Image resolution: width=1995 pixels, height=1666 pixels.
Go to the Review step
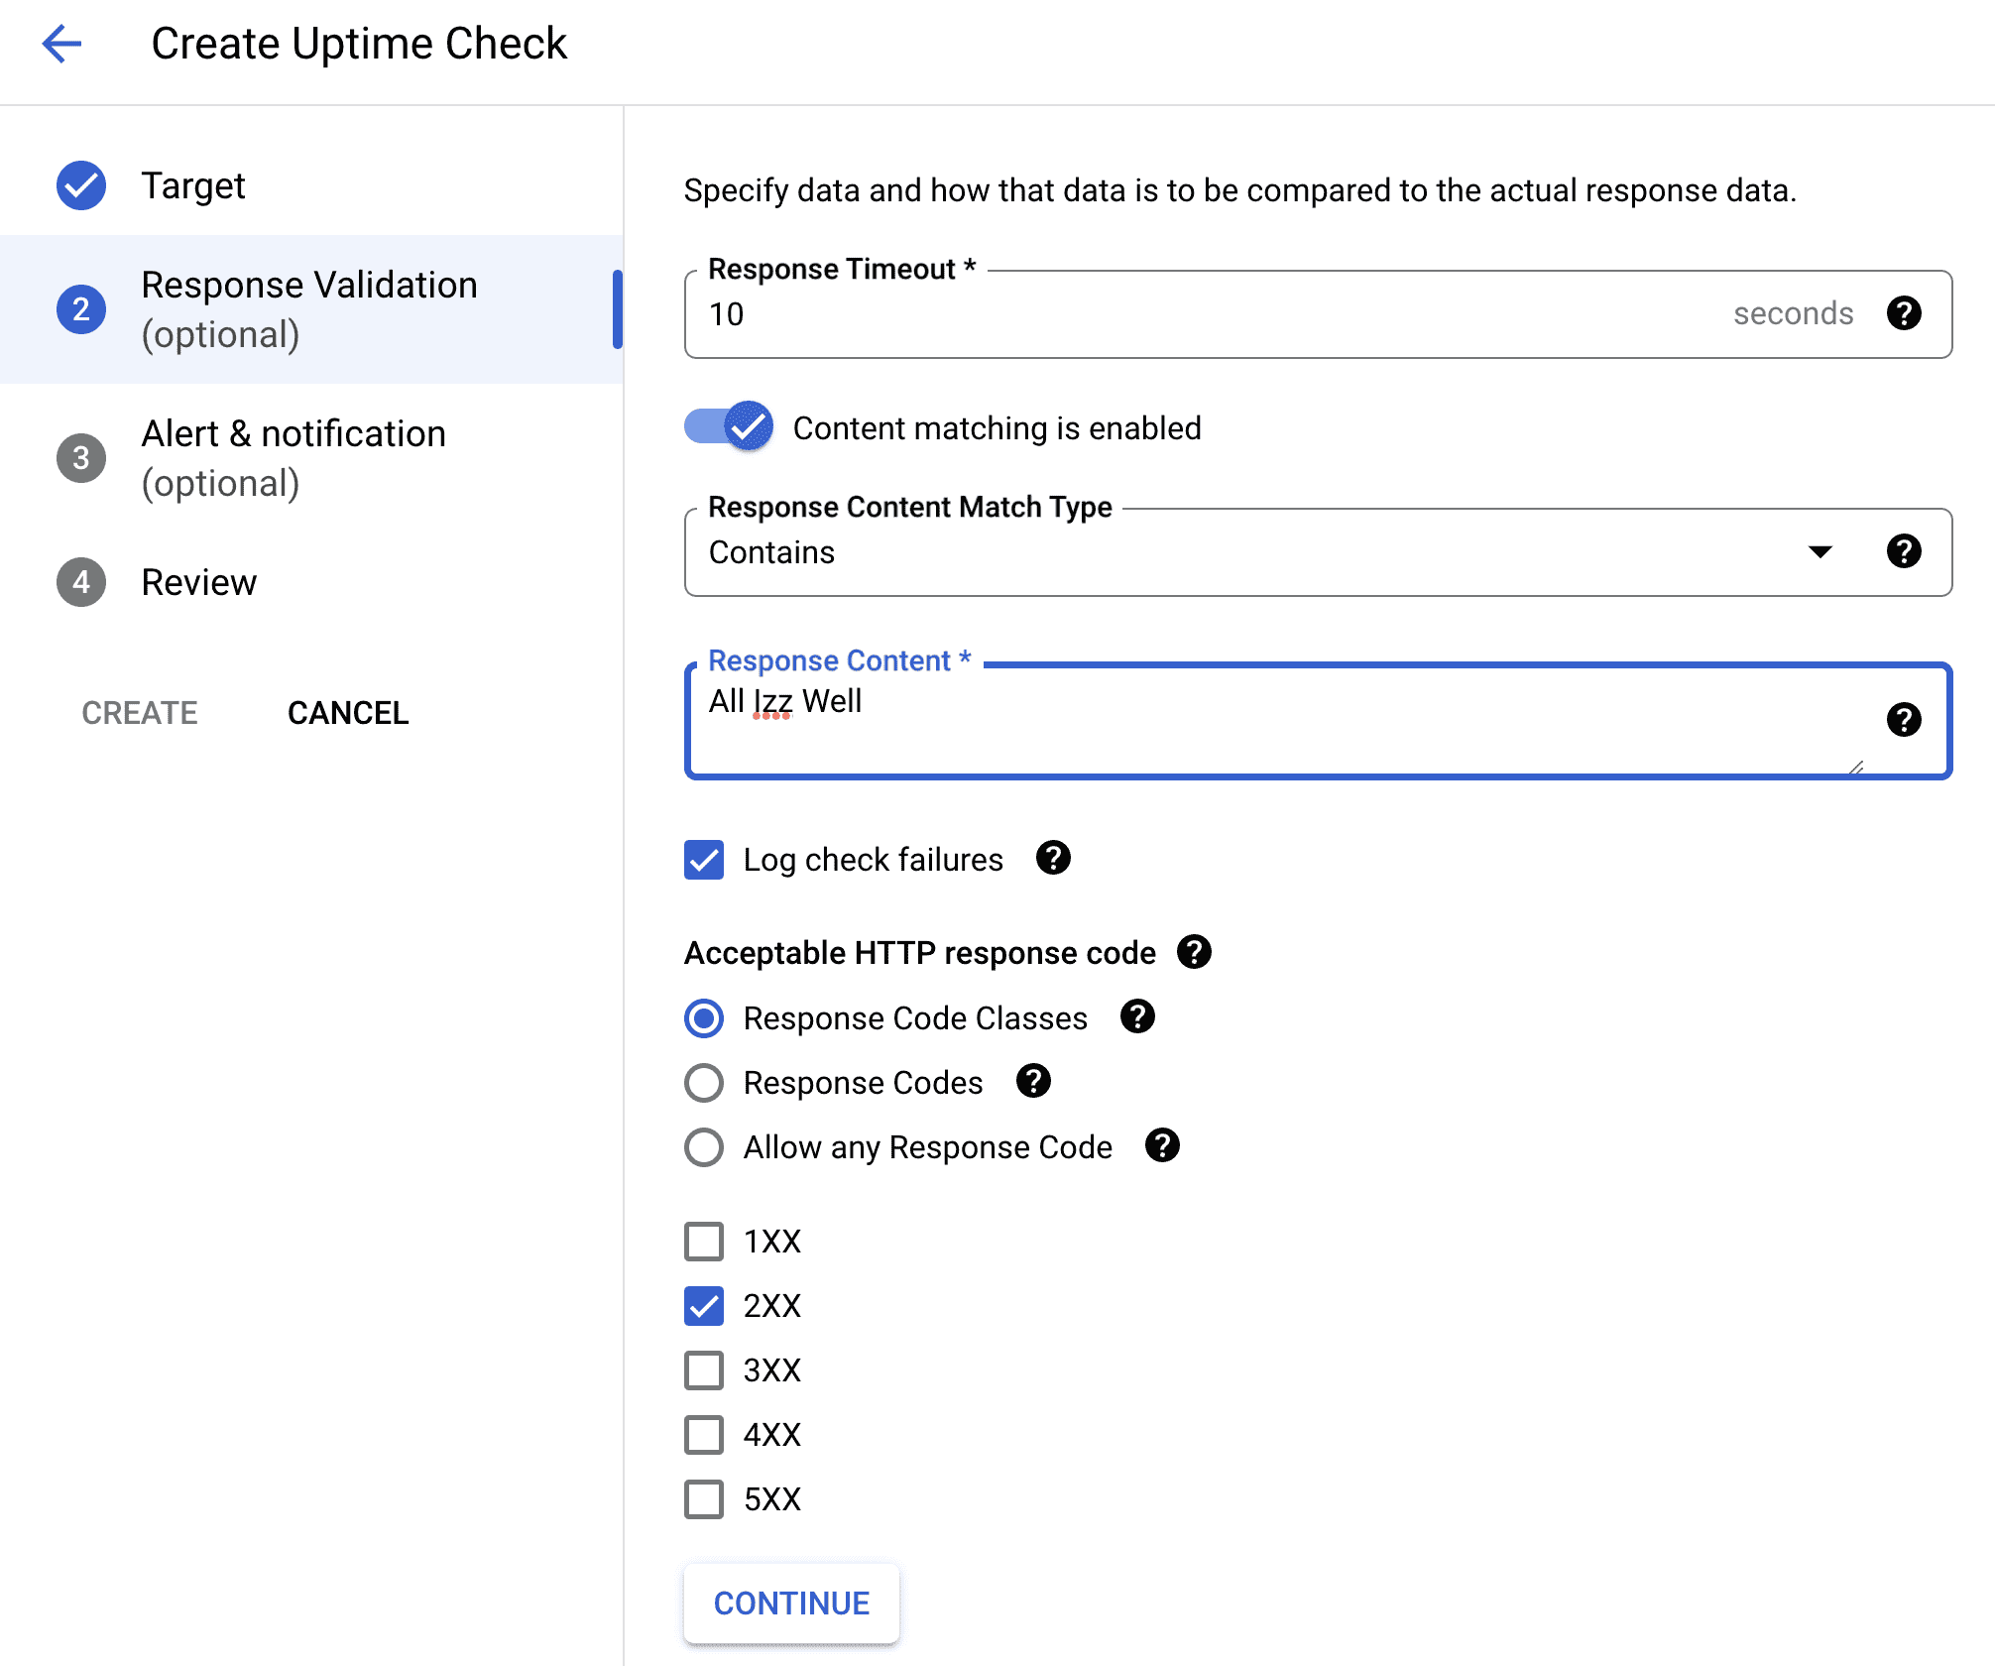pos(198,582)
